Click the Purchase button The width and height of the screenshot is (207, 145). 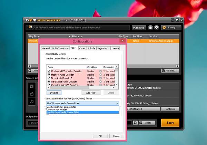139,28
